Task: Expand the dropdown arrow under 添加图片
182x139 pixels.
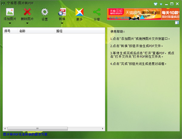Action: 10,23
